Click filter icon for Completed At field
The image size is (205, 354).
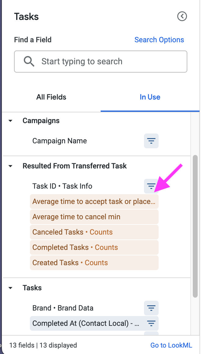coord(151,323)
